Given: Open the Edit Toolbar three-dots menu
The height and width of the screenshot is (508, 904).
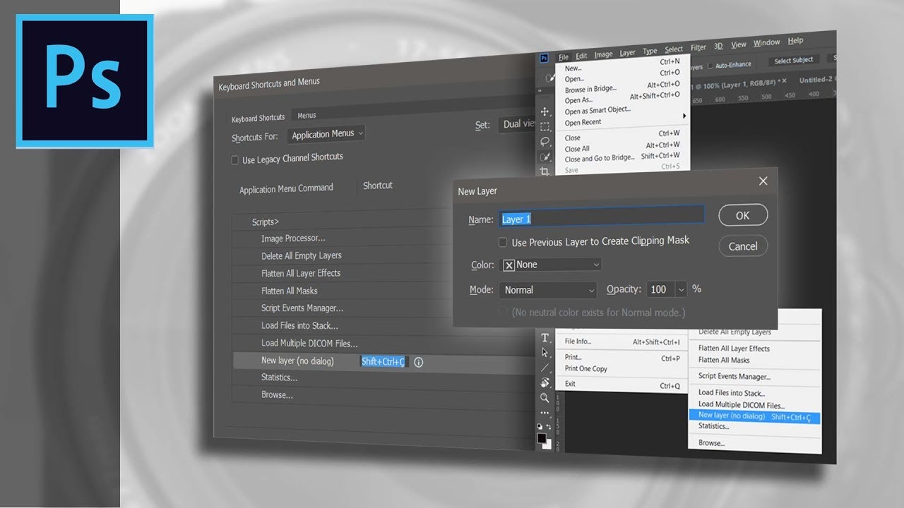Looking at the screenshot, I should click(545, 413).
